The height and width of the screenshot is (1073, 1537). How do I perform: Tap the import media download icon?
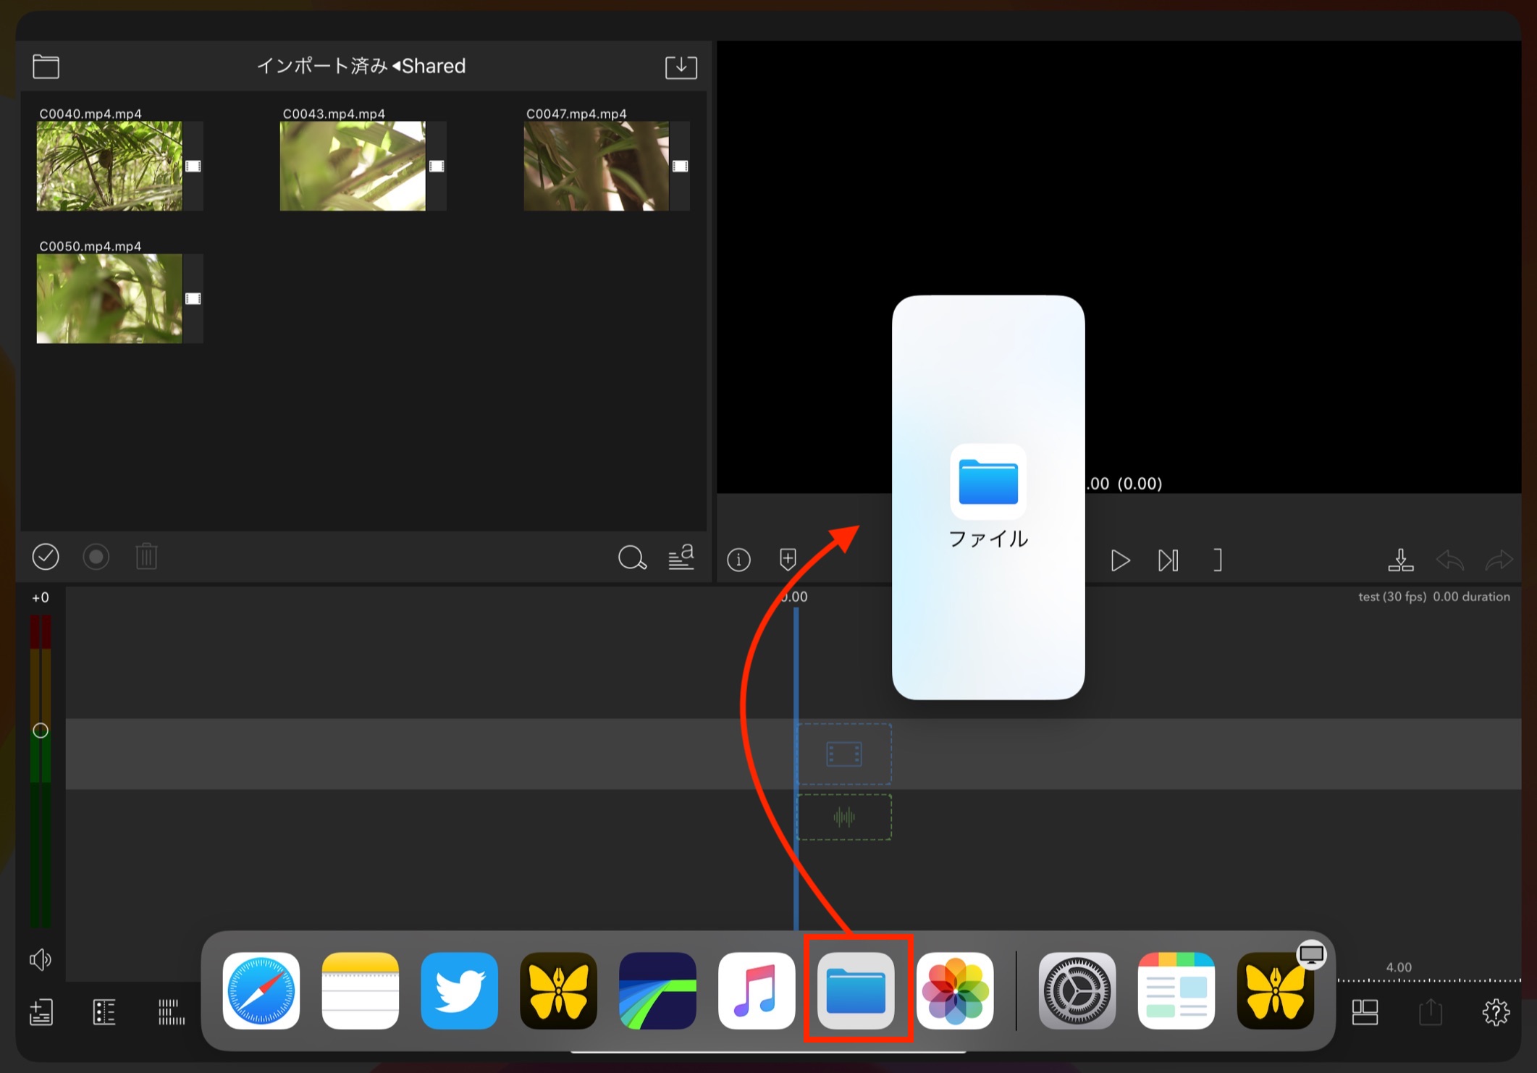tap(681, 67)
